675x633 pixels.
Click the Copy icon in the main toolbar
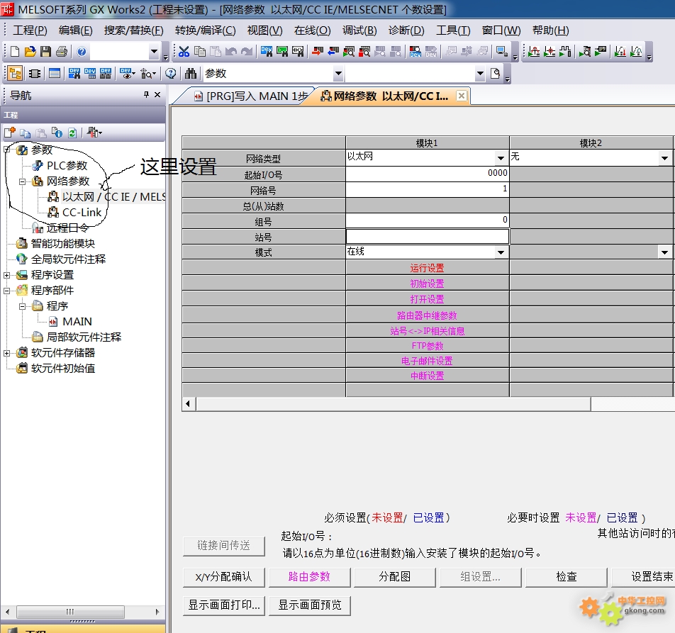point(200,52)
